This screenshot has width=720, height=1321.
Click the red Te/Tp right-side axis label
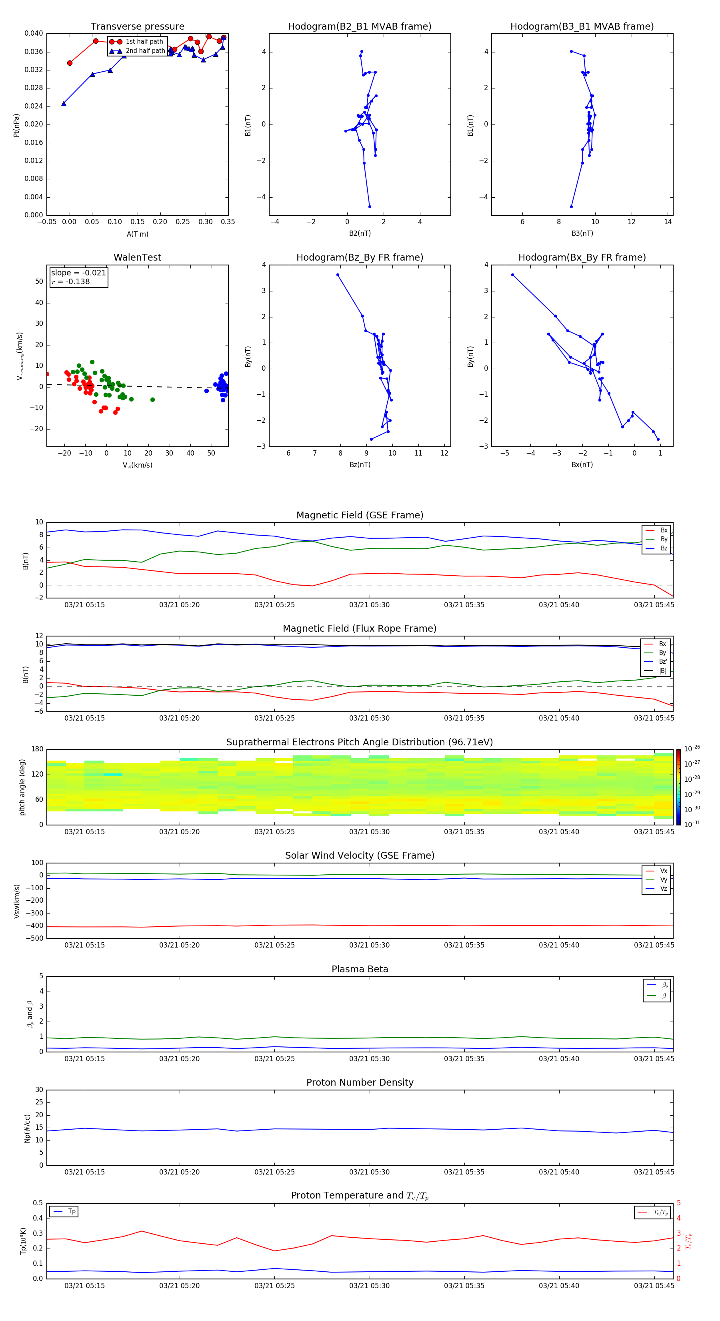(x=689, y=1241)
